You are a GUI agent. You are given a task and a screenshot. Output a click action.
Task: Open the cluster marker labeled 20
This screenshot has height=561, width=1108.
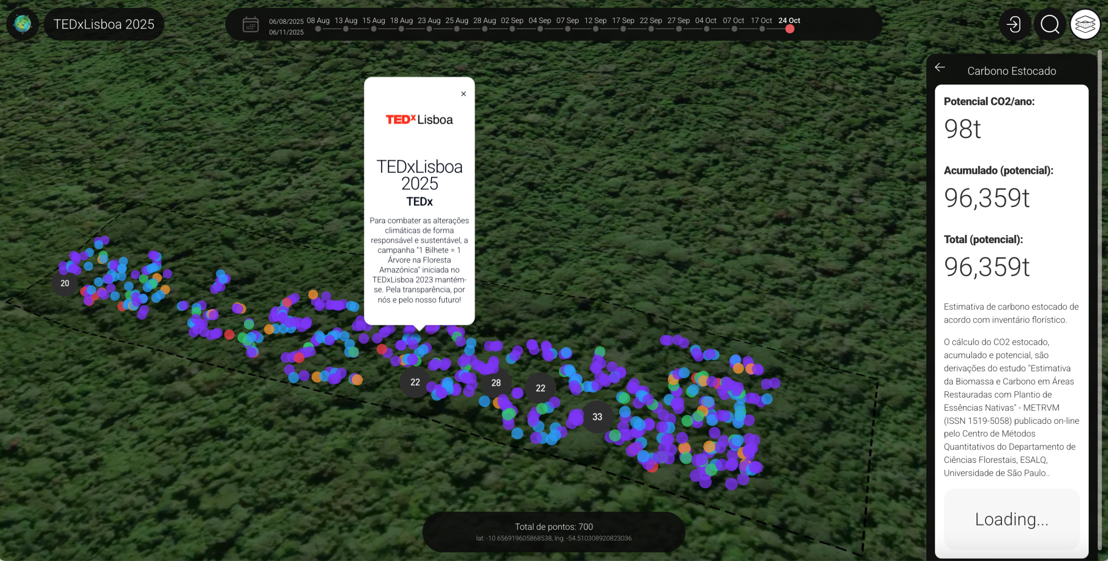(x=64, y=283)
